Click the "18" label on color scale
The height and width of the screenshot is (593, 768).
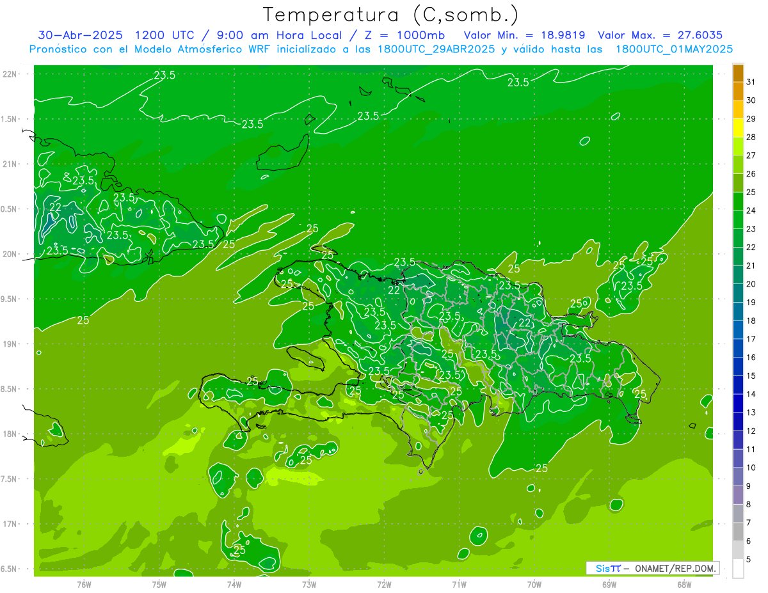pos(751,320)
